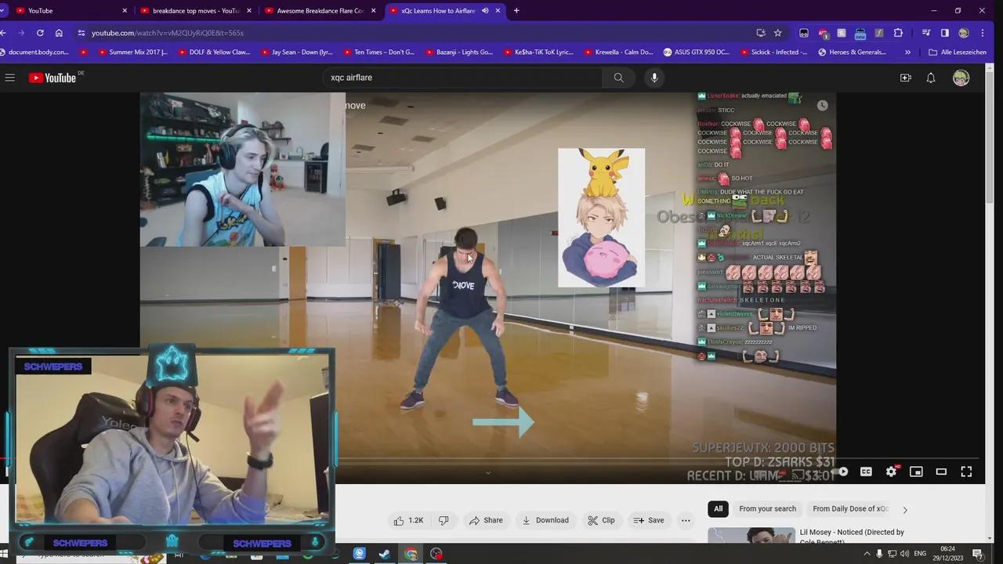This screenshot has width=1003, height=564.
Task: Open volume control in system tray
Action: 904,554
